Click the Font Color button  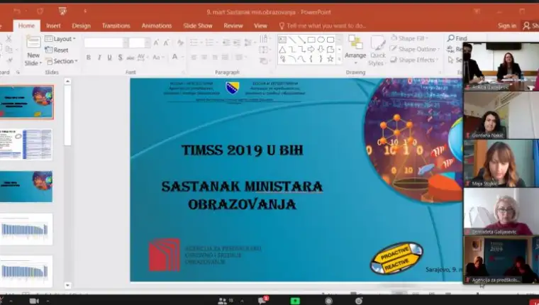point(175,57)
